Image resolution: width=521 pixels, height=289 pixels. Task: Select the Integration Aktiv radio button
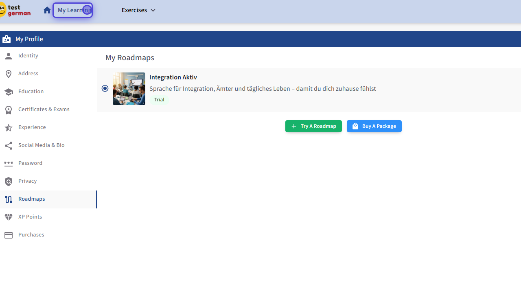click(105, 88)
